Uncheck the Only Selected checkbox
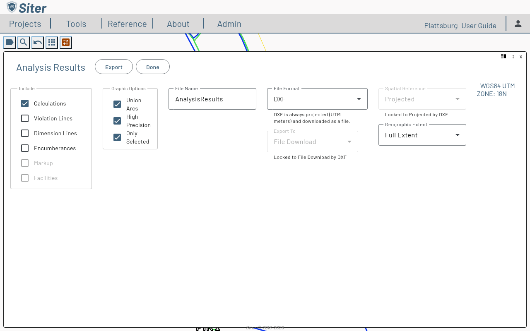 click(x=117, y=137)
